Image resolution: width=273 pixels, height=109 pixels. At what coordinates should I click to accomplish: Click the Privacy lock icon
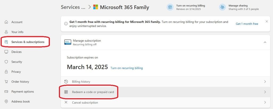6,72
